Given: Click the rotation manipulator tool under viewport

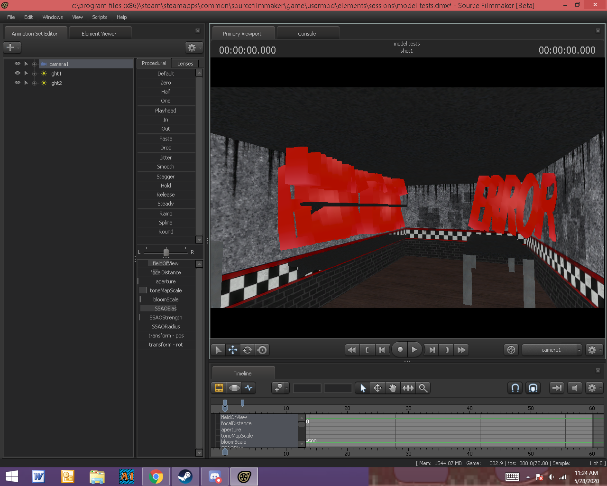Looking at the screenshot, I should tap(248, 350).
